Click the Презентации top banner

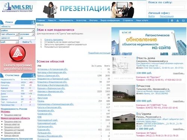[x=89, y=10]
